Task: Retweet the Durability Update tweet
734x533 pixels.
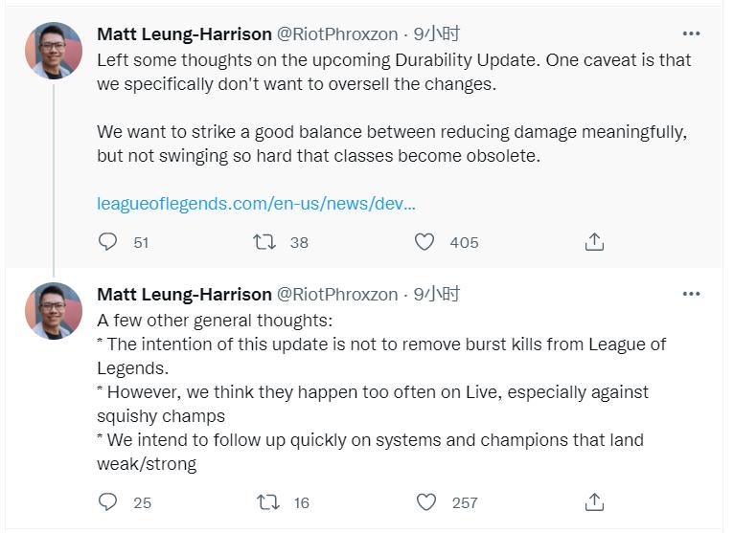Action: [264, 242]
